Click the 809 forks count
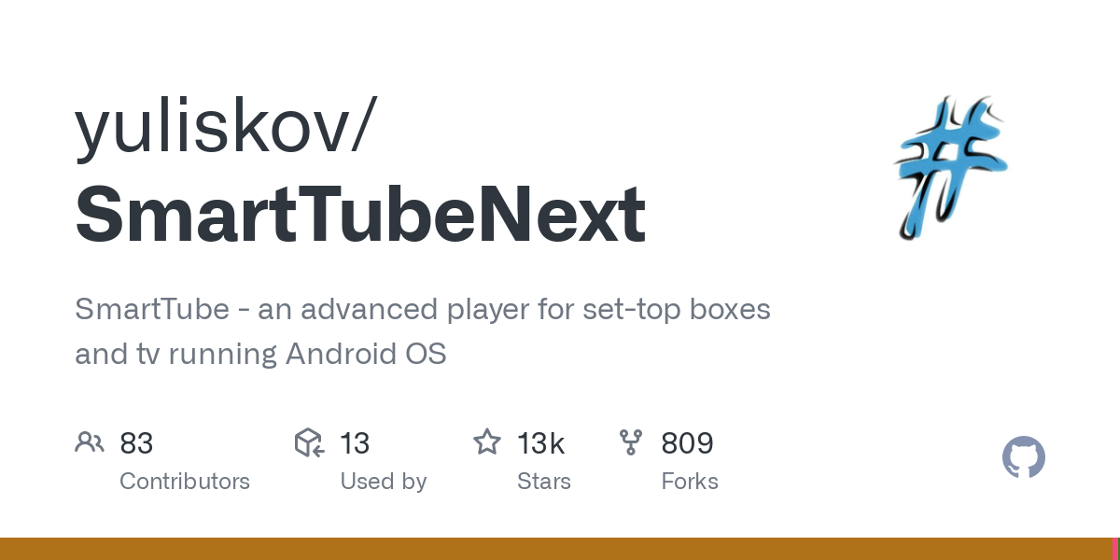Viewport: 1120px width, 560px height. pos(687,442)
